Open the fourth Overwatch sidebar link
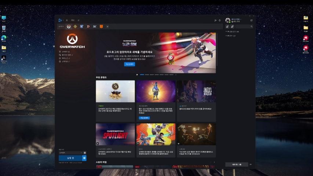313x176 pixels. (x=65, y=62)
